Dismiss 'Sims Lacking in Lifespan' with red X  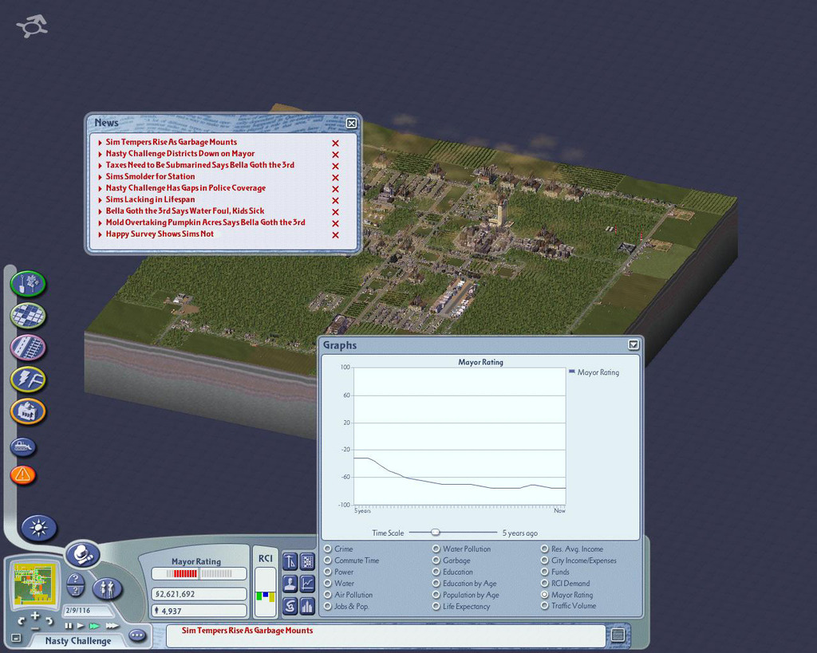pyautogui.click(x=336, y=200)
